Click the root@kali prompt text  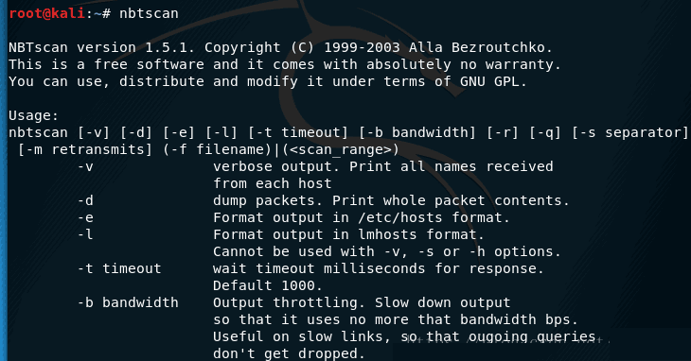(46, 13)
